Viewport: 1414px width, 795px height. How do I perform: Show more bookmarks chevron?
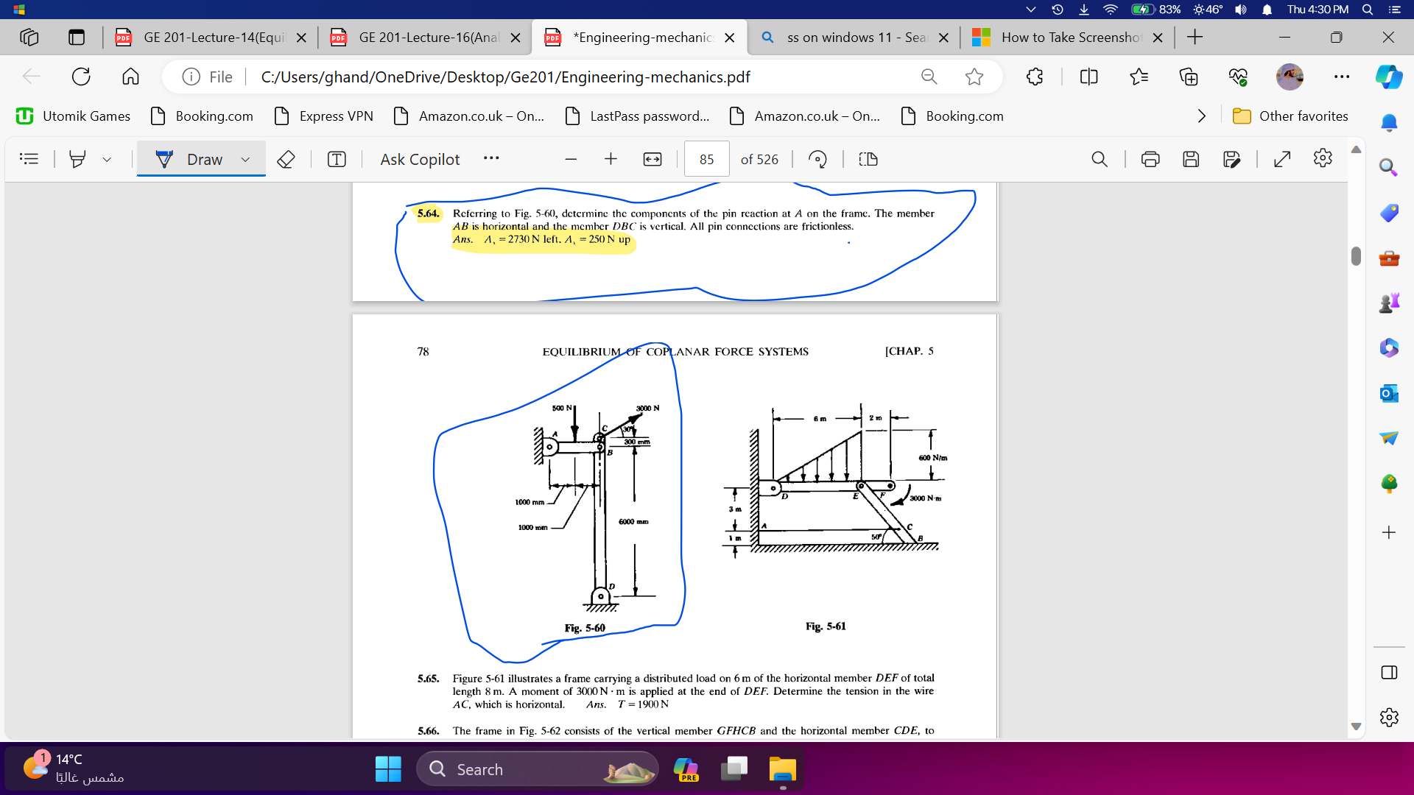(x=1202, y=116)
